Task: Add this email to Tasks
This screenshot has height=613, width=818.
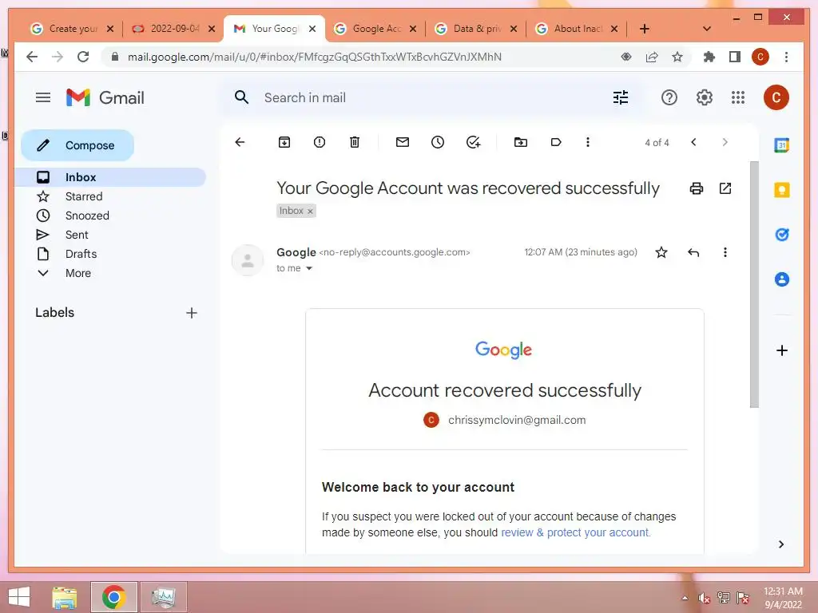Action: tap(473, 142)
